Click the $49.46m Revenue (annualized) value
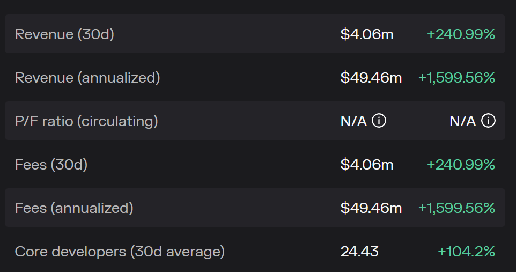Screen dimensions: 516x272 371,78
